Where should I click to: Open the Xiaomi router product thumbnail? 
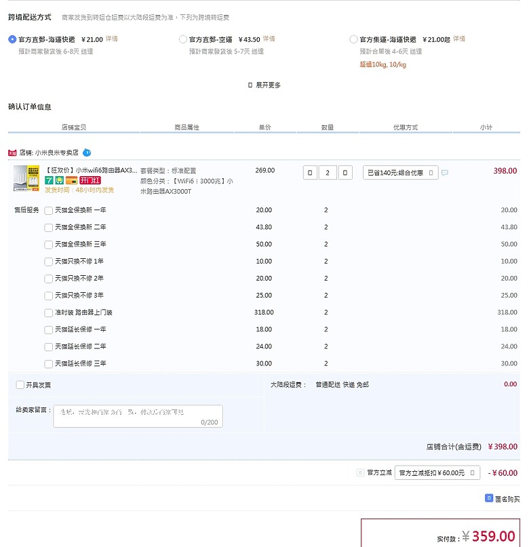[26, 178]
